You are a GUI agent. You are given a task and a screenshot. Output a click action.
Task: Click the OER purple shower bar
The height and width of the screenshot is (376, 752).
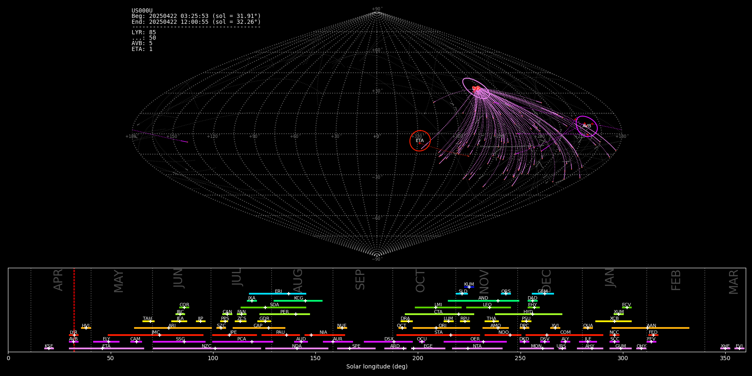(475, 342)
